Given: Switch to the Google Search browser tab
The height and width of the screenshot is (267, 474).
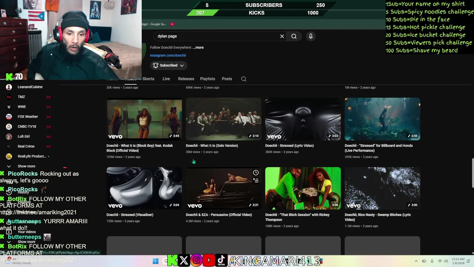Looking at the screenshot, I should (x=155, y=24).
